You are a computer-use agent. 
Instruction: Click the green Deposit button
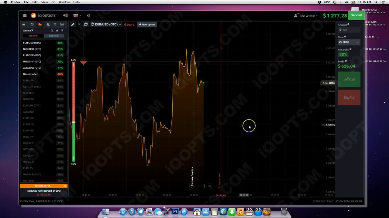tap(356, 15)
